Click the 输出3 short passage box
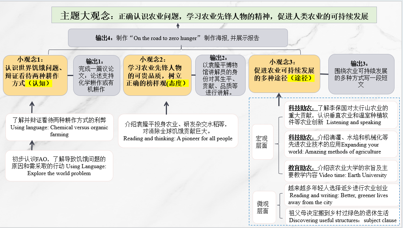 [361, 73]
